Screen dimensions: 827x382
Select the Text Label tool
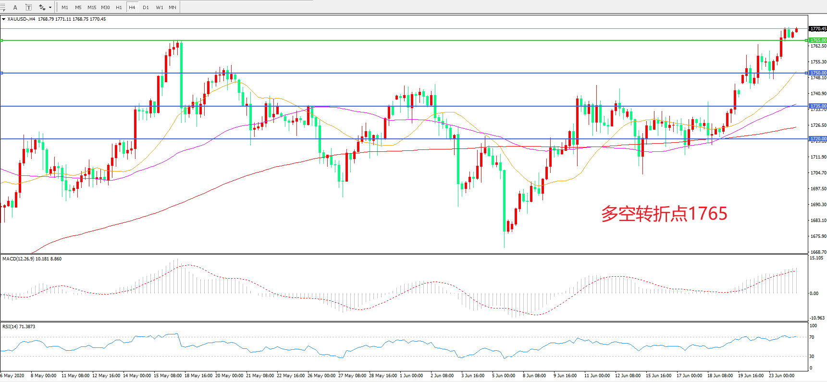pyautogui.click(x=29, y=7)
